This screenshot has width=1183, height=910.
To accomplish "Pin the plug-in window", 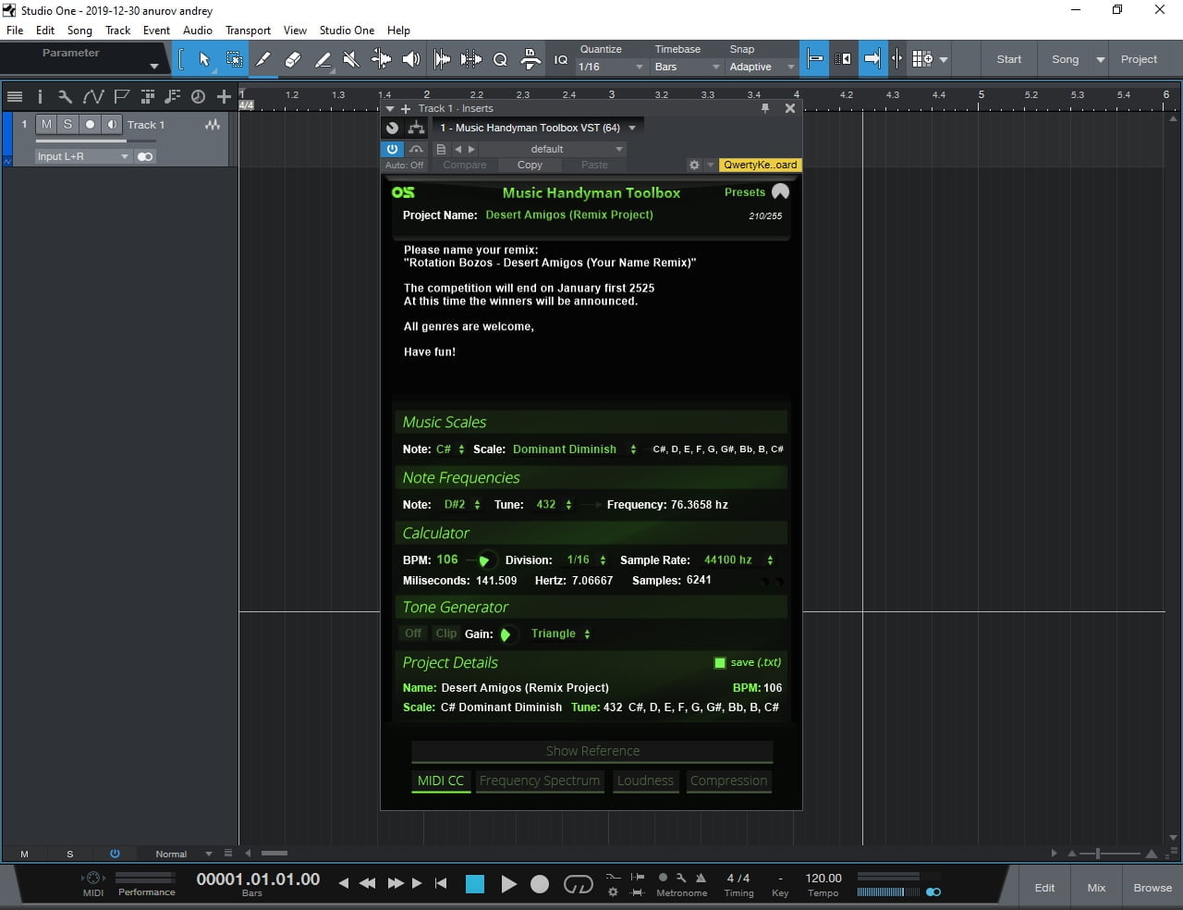I will coord(765,108).
